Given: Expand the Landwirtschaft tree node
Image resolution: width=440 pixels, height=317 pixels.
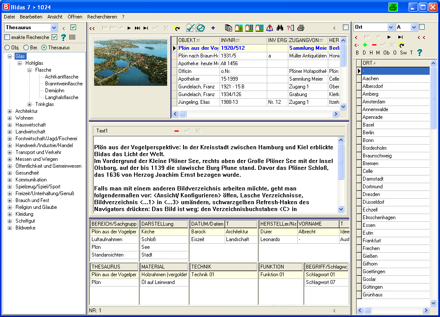Looking at the screenshot, I should click(x=9, y=132).
